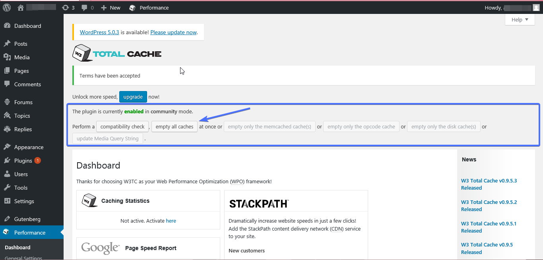Screen dimensions: 543x260
Task: Click the Performance cube icon in the top bar
Action: (133, 8)
